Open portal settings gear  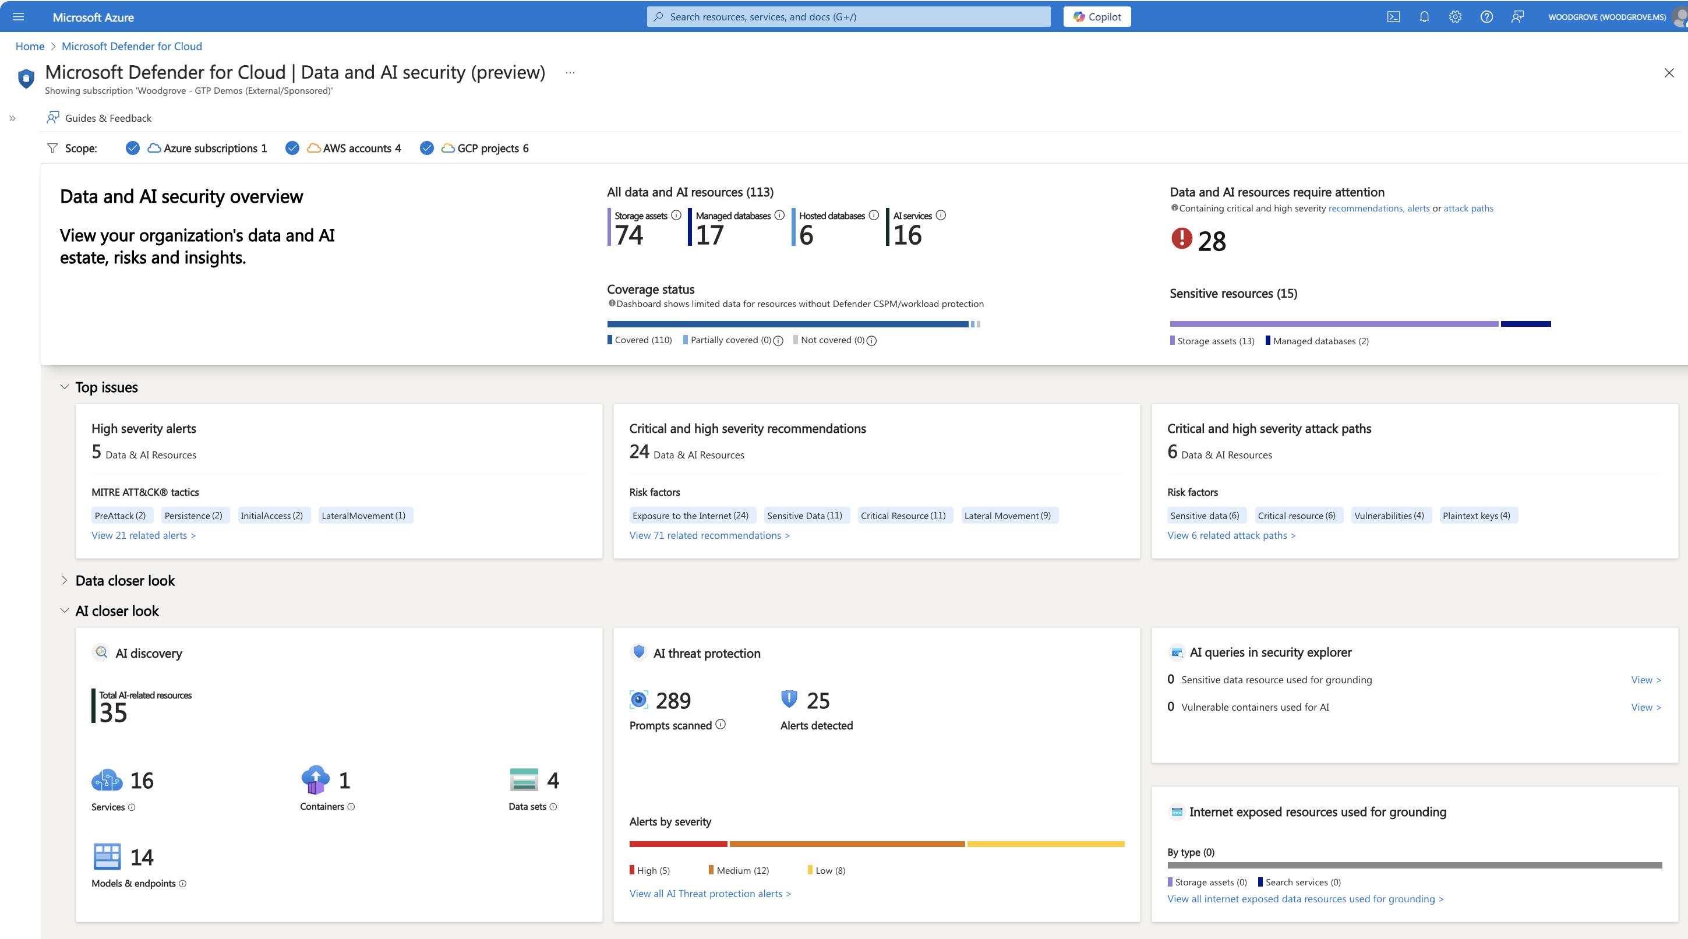[x=1455, y=17]
